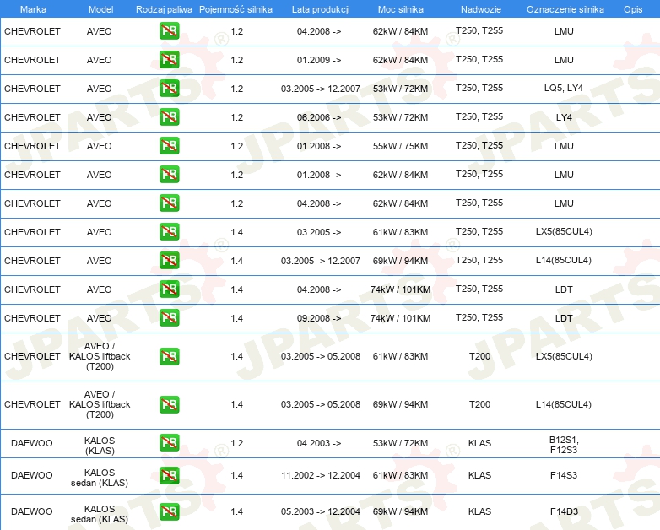Select the '11.2002 -> 12.2004' date cell
The height and width of the screenshot is (530, 660).
coord(321,475)
